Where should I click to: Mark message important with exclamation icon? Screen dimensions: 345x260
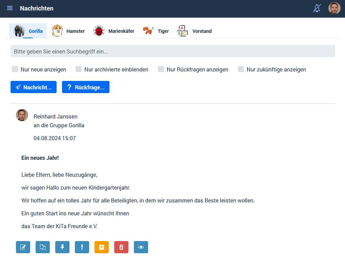pos(82,247)
